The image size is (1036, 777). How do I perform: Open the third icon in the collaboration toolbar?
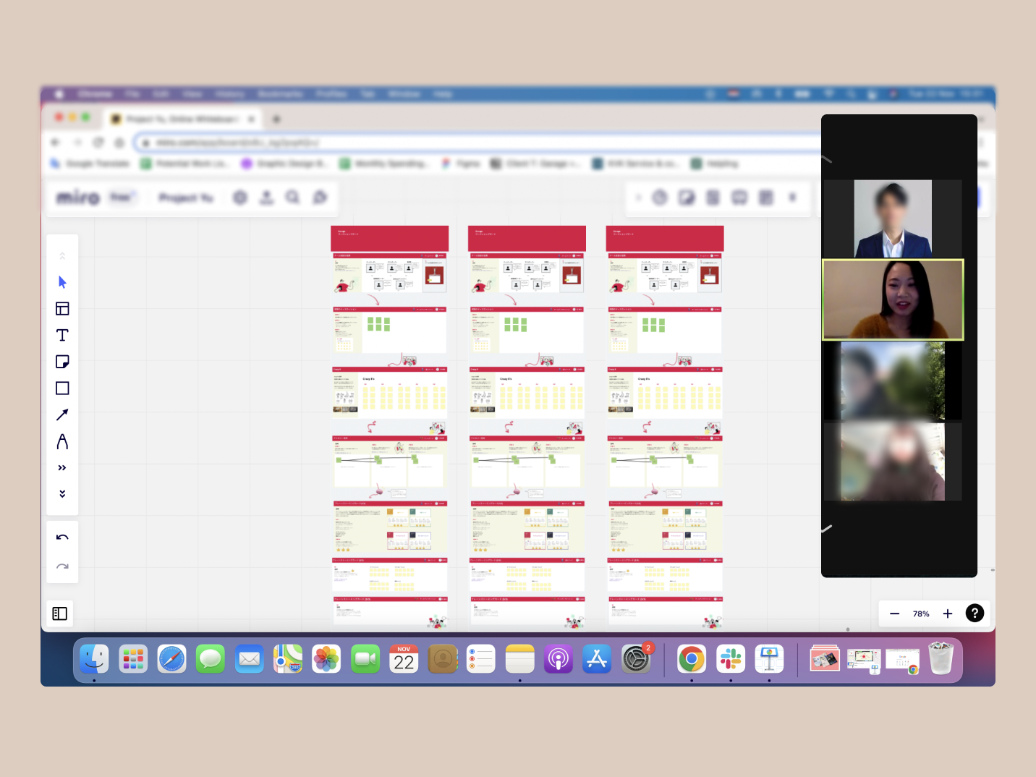point(713,198)
